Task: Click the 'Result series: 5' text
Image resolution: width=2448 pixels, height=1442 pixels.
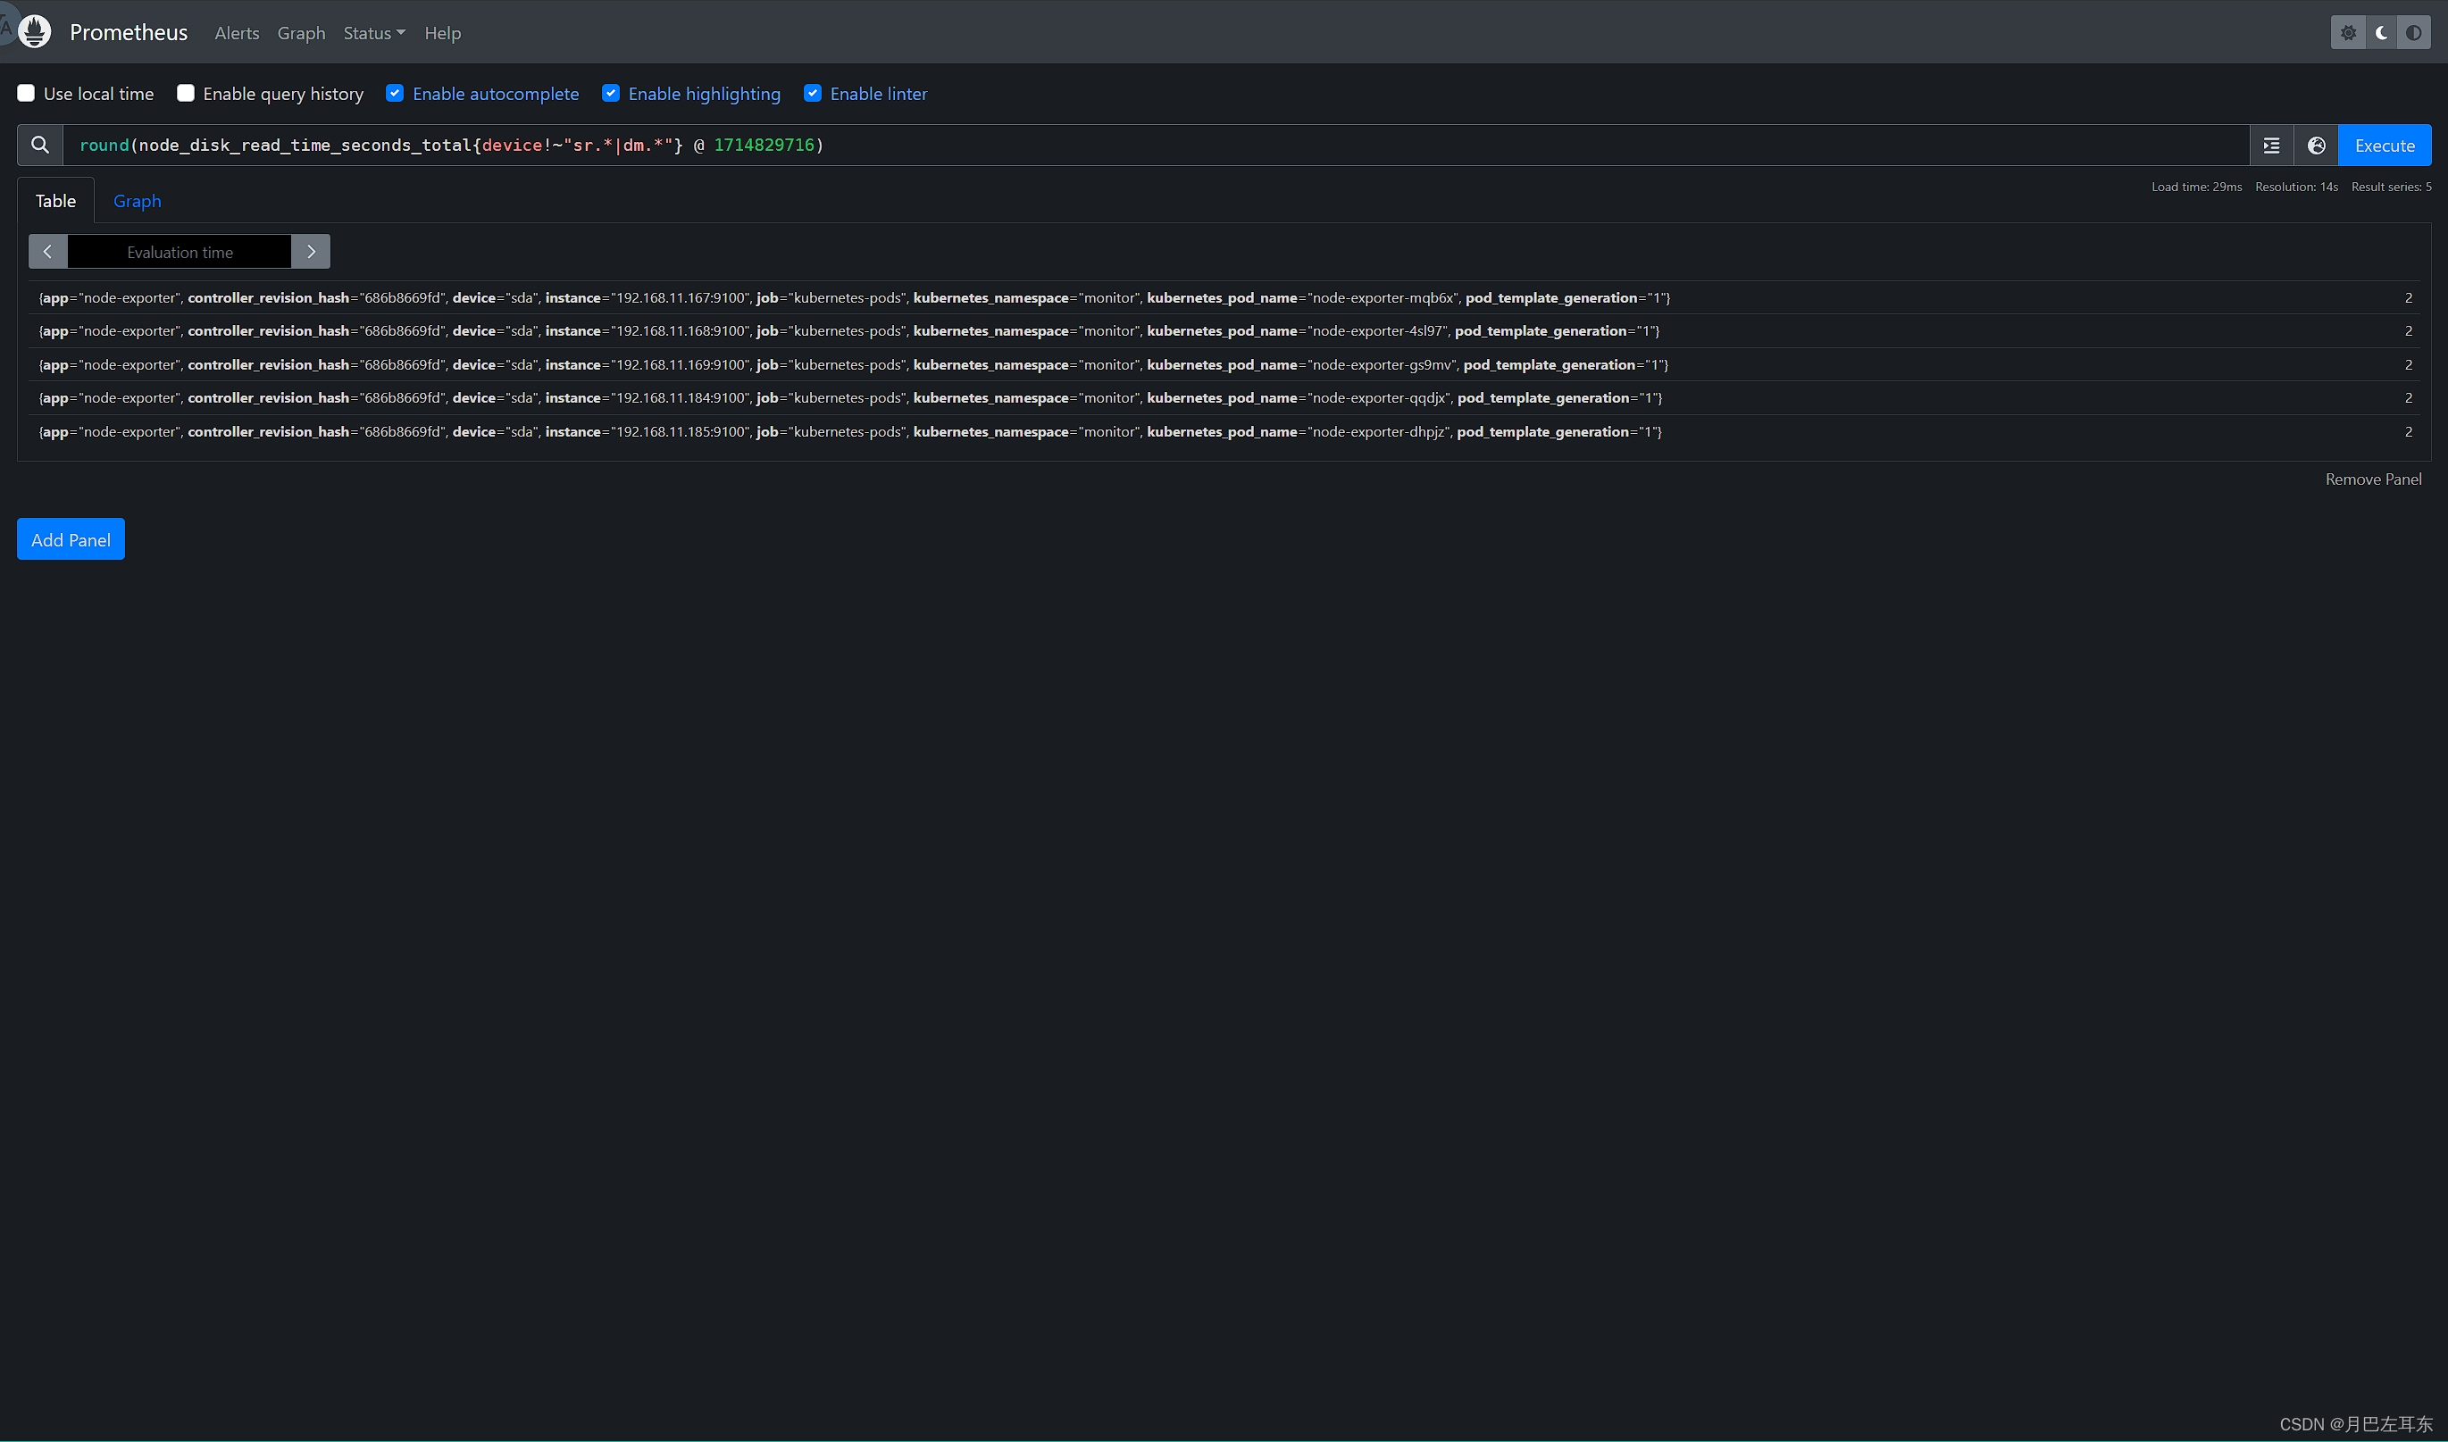Action: (x=2391, y=187)
